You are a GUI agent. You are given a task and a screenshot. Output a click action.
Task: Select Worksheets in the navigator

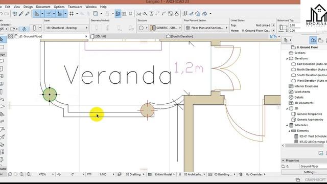coord(300,92)
